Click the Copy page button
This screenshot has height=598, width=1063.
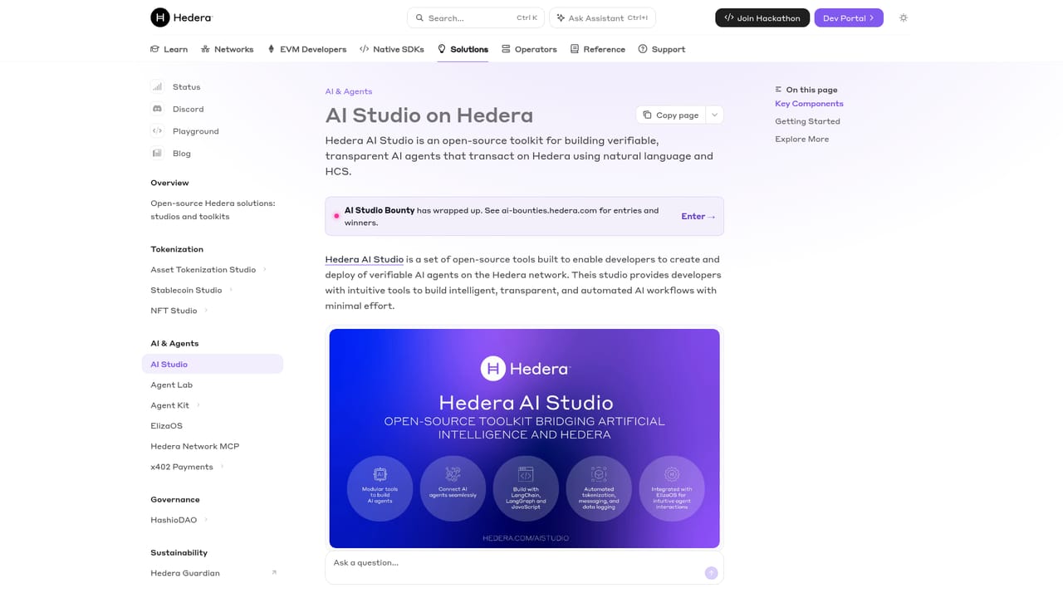click(x=670, y=115)
